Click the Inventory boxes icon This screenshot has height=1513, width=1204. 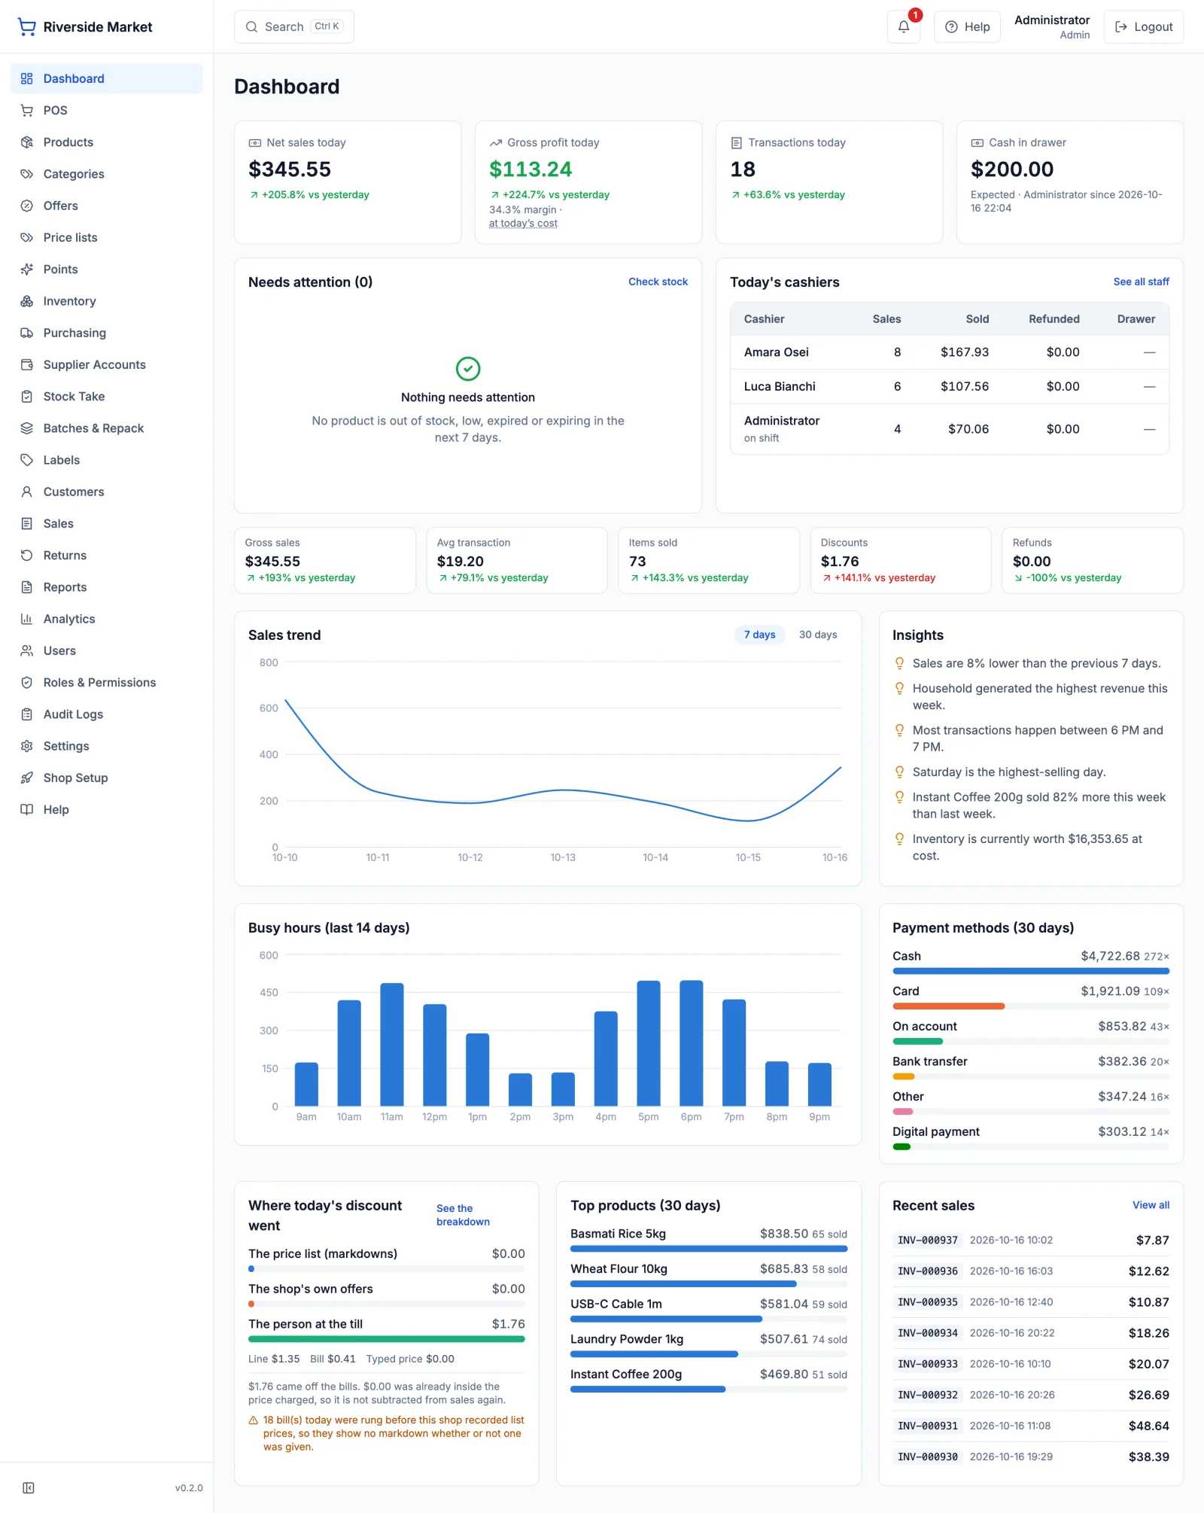click(27, 301)
